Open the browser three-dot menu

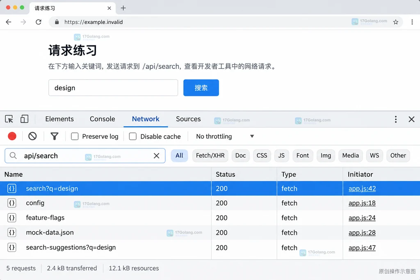[412, 22]
